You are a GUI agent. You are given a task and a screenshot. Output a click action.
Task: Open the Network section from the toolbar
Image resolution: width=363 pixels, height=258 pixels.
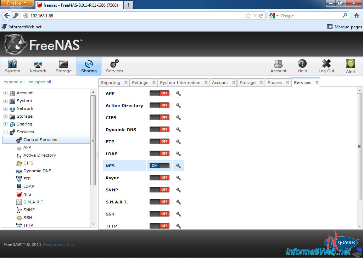point(38,66)
